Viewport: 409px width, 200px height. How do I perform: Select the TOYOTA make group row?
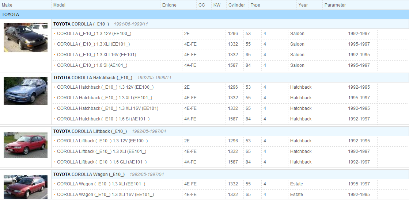point(205,15)
